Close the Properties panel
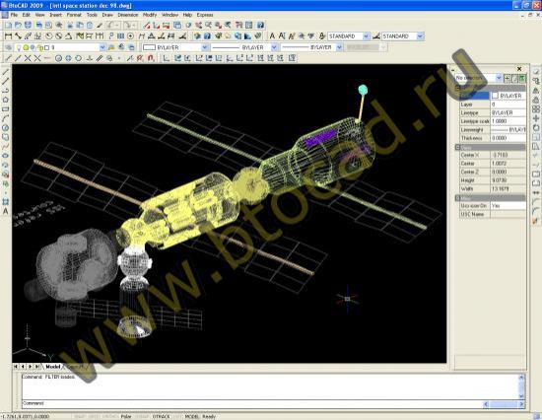This screenshot has width=542, height=420. click(519, 69)
